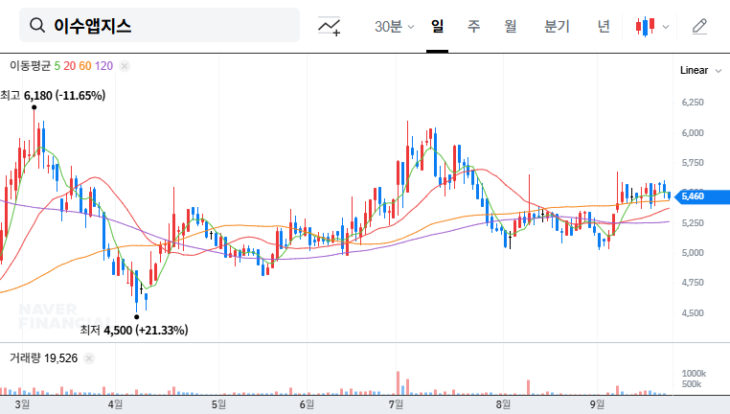
Task: Click the 20-day moving average value
Action: [70, 66]
